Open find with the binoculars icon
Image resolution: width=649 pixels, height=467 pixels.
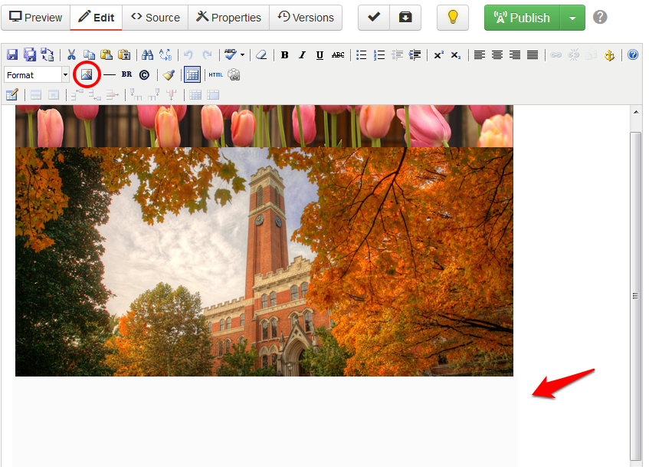point(148,55)
